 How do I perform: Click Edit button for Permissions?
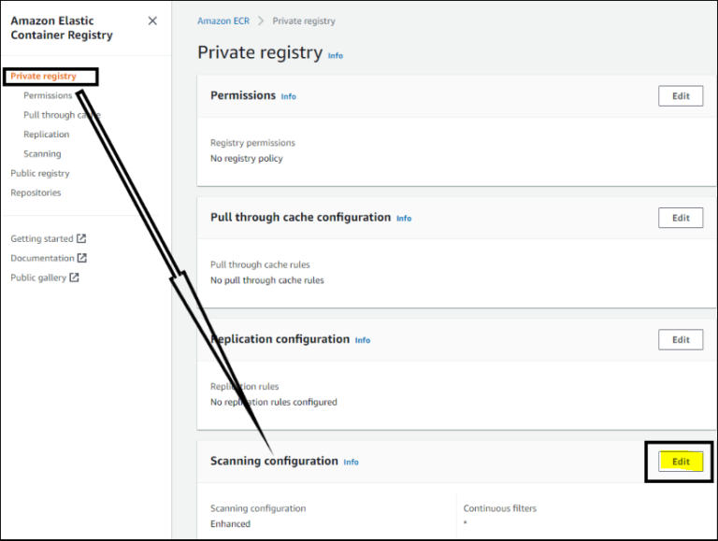click(681, 96)
